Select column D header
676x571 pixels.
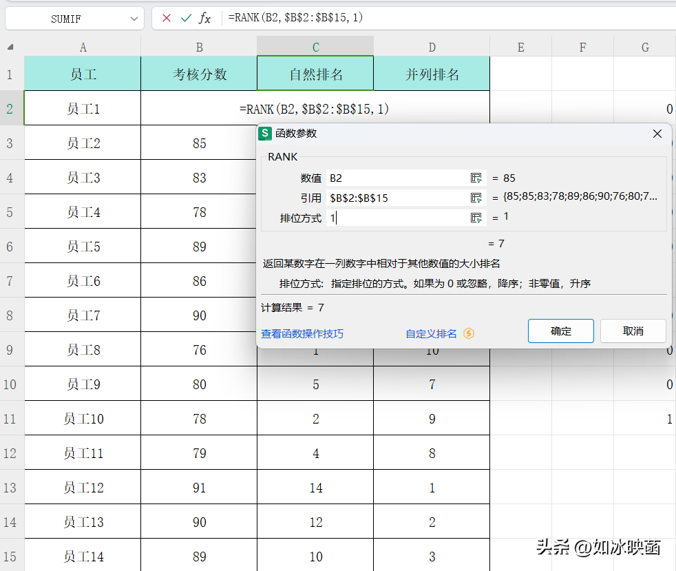432,47
